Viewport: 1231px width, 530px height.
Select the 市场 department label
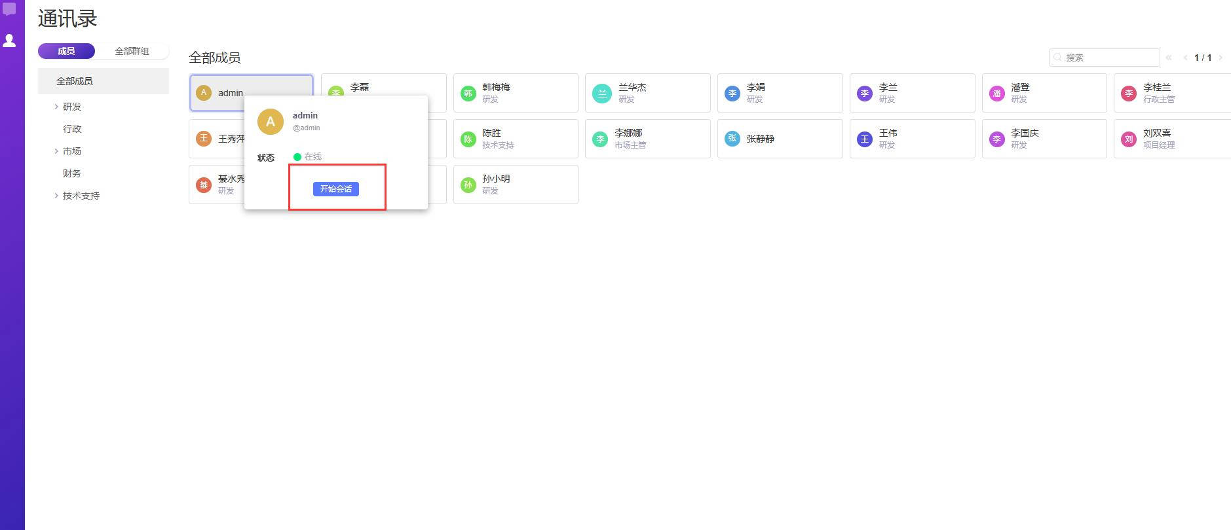(72, 151)
